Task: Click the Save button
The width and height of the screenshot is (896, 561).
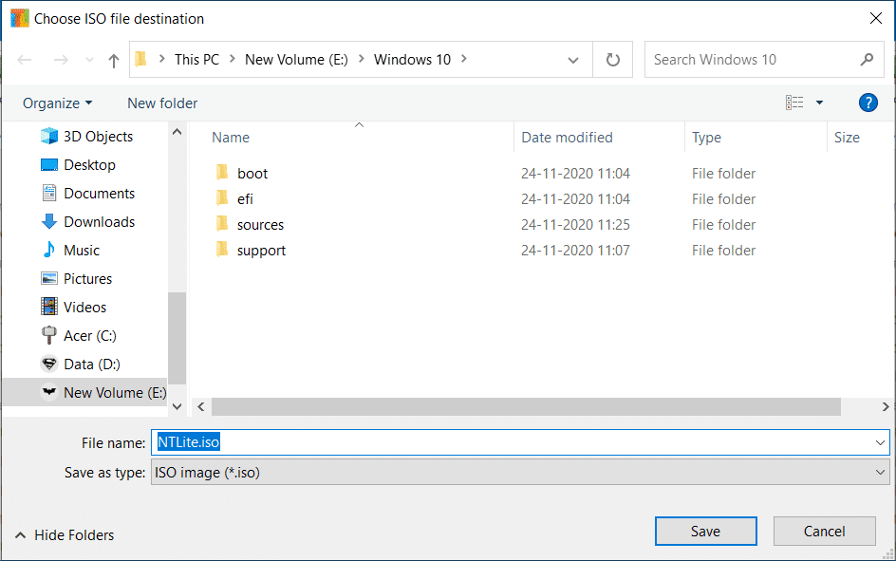Action: tap(706, 532)
